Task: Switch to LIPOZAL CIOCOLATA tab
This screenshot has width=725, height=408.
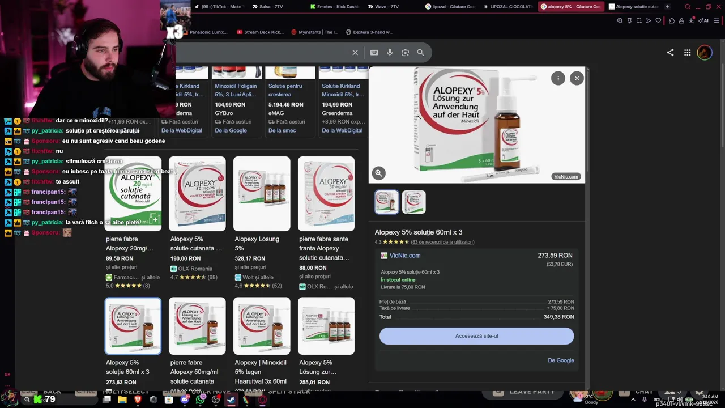Action: [x=508, y=7]
